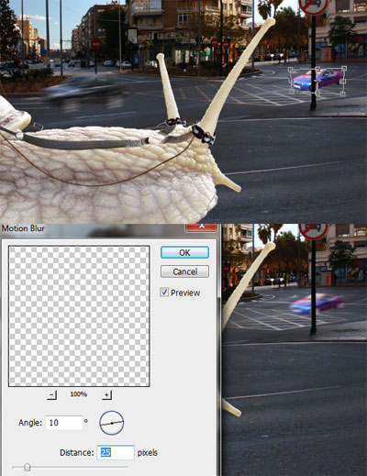Click top-right transform handle on pink car

344,68
